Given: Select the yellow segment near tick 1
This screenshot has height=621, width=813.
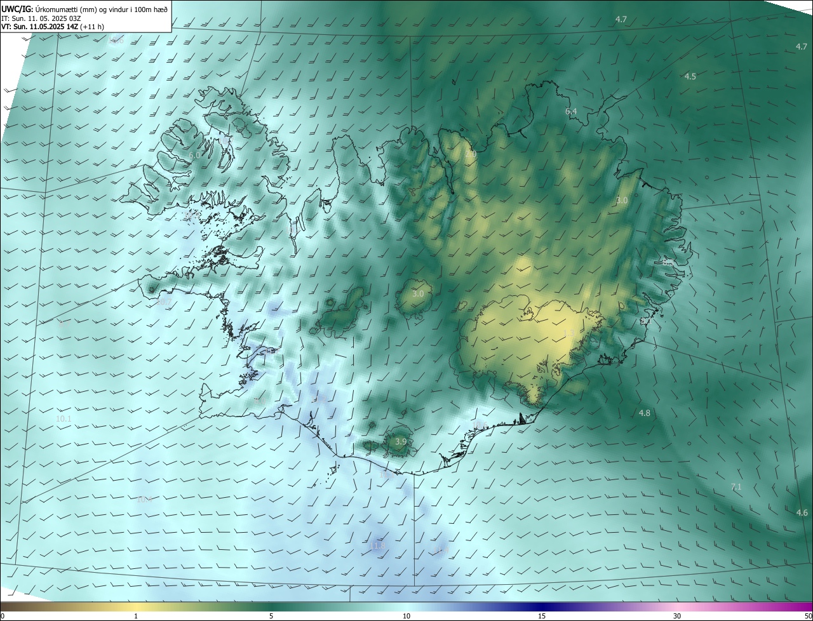Looking at the screenshot, I should pyautogui.click(x=135, y=606).
